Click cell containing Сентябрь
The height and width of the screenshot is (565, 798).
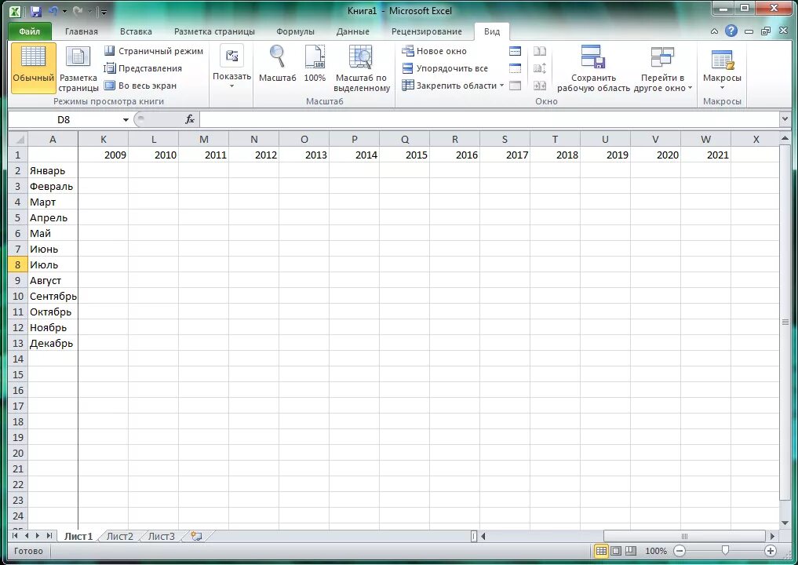53,297
